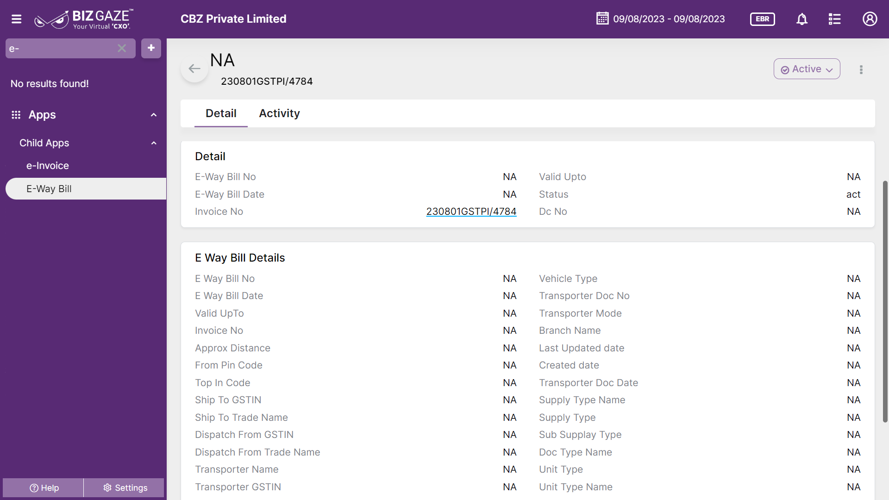Open Settings at sidebar bottom
The height and width of the screenshot is (500, 889).
[x=125, y=488]
